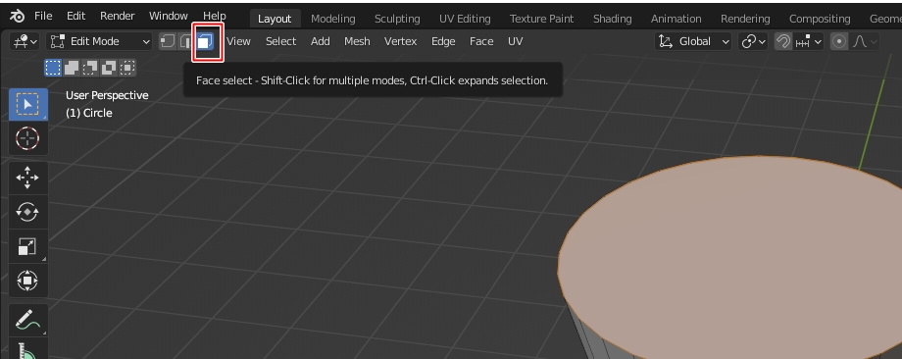This screenshot has height=359, width=902.
Task: Activate the Annotate tool
Action: click(x=27, y=320)
